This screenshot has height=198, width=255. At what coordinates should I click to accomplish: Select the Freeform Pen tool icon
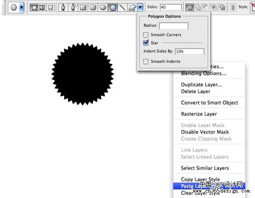click(x=73, y=7)
